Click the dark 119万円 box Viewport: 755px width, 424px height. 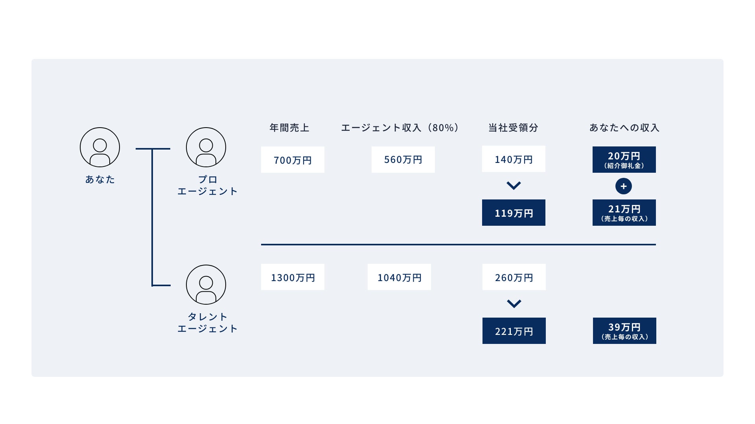tap(514, 213)
